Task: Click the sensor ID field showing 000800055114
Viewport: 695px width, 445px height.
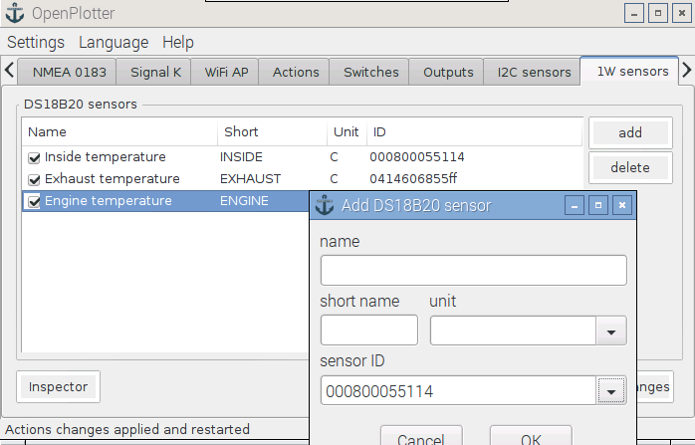Action: pos(458,391)
